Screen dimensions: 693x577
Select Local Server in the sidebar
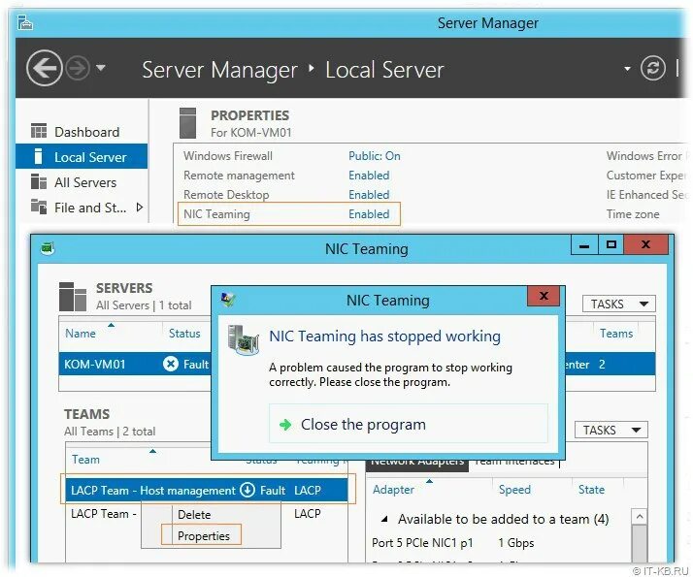pyautogui.click(x=82, y=156)
